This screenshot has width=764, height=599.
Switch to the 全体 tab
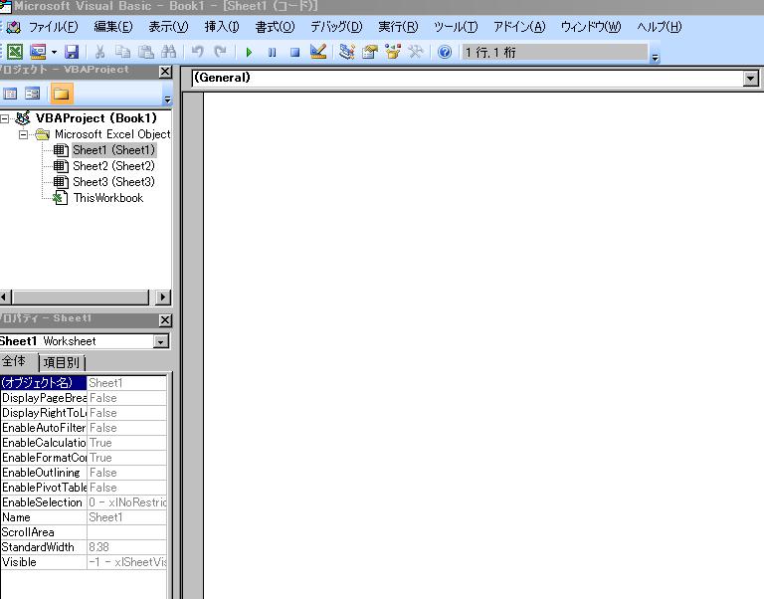point(14,361)
